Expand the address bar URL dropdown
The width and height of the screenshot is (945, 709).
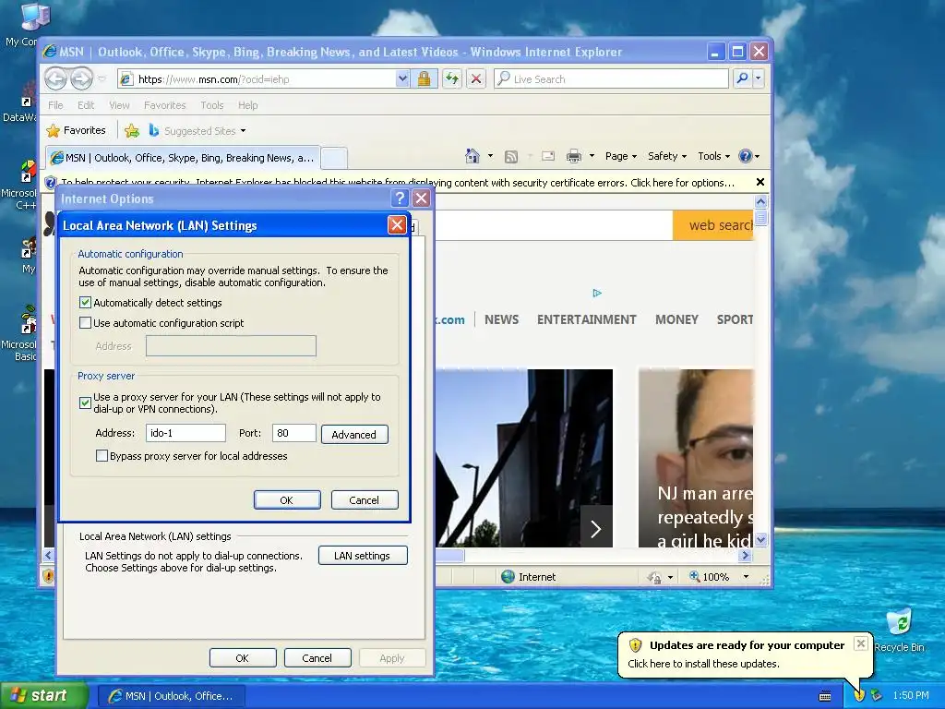[402, 79]
